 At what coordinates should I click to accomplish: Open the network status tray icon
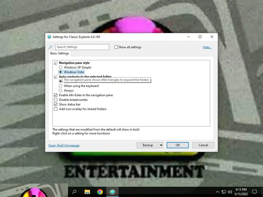click(224, 192)
